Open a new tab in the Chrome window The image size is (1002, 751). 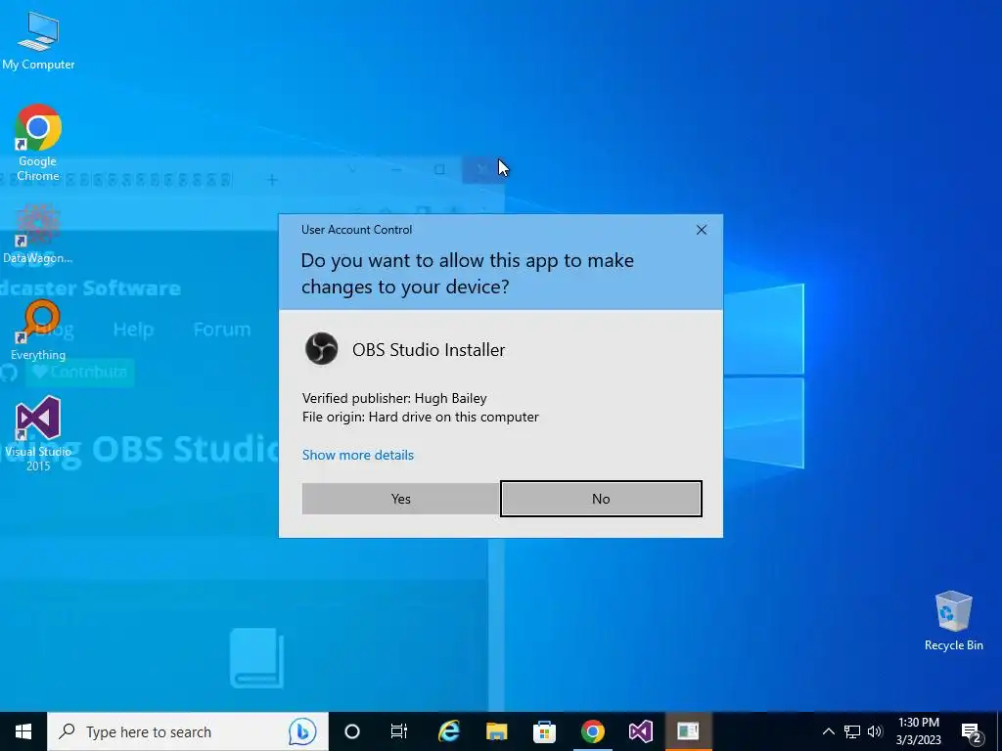(x=272, y=180)
